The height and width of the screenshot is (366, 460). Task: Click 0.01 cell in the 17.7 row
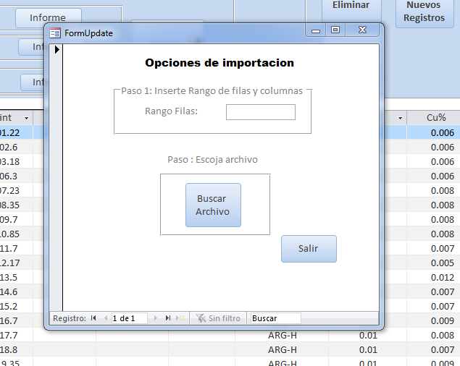click(x=367, y=336)
